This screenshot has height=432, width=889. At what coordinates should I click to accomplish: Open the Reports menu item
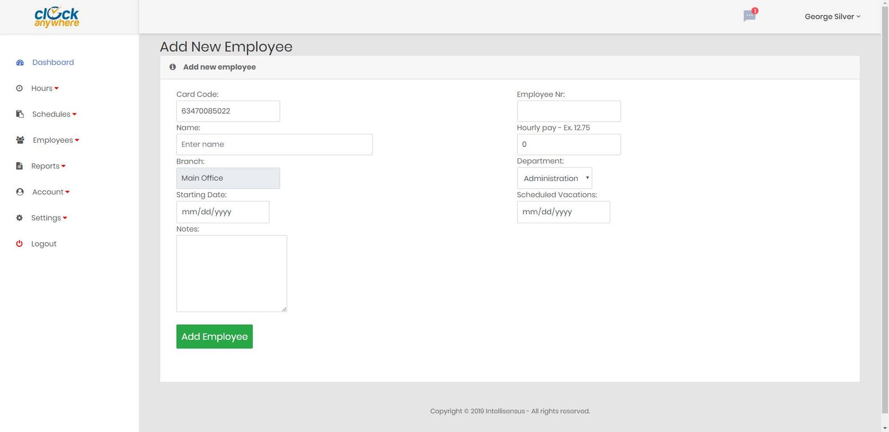coord(48,166)
